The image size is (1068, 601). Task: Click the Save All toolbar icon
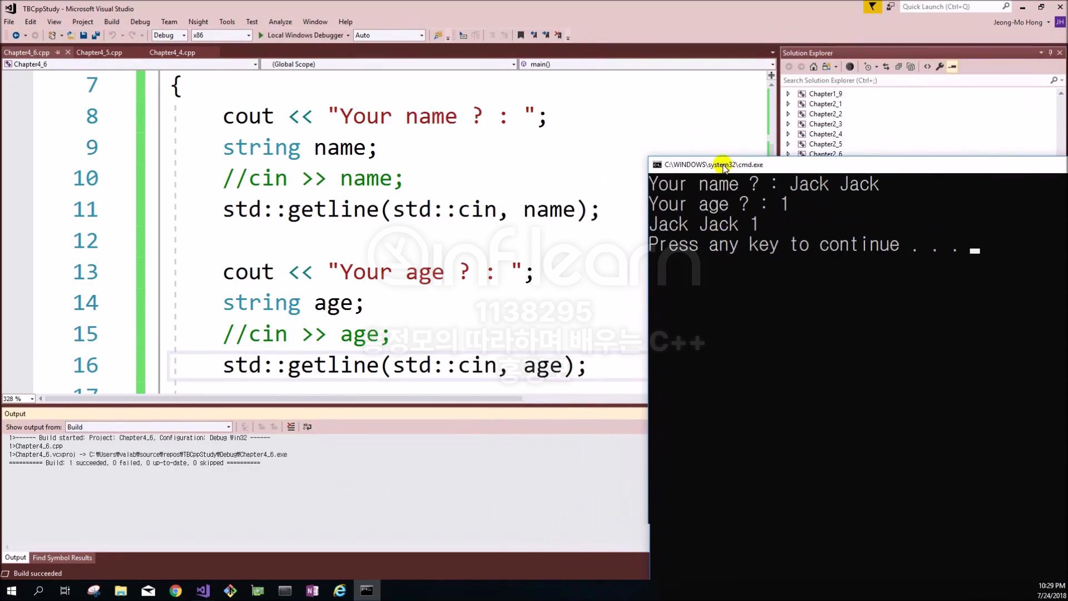96,35
